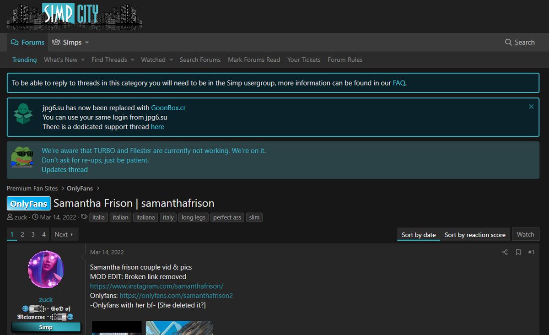Click the Watch thread button
This screenshot has height=335, width=549.
point(526,234)
